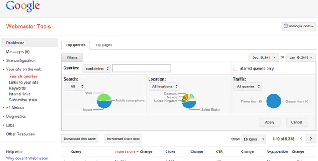The width and height of the screenshot is (318, 161).
Task: Open the Show 10 Rows dropdown
Action: coord(254,139)
